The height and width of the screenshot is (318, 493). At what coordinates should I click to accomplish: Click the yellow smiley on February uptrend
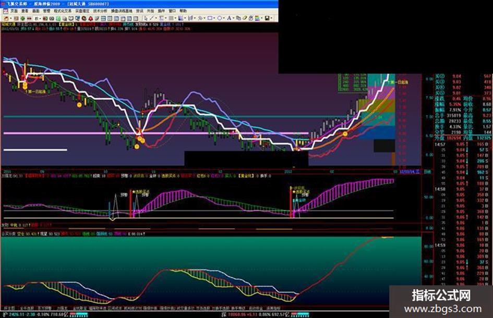(345, 134)
